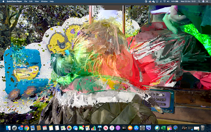Open Spotlight search

point(199,1)
